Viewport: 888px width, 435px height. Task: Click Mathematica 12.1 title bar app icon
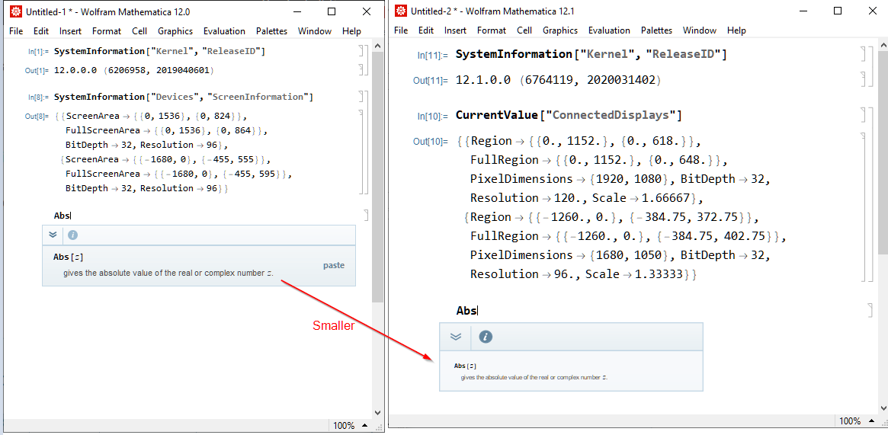[401, 11]
